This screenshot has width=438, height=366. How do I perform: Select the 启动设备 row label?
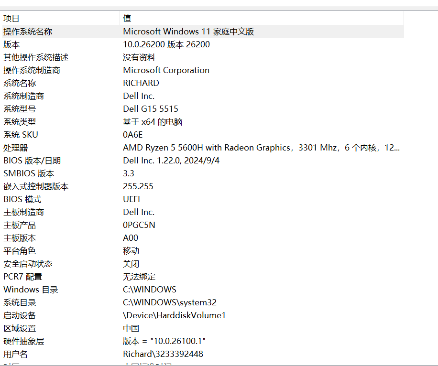20,315
